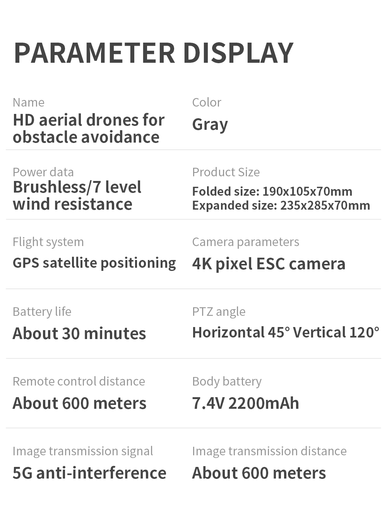This screenshot has width=387, height=520.
Task: Click the Gray color value
Action: pyautogui.click(x=210, y=124)
